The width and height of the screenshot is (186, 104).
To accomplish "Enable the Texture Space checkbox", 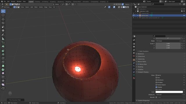I will coord(156,85).
